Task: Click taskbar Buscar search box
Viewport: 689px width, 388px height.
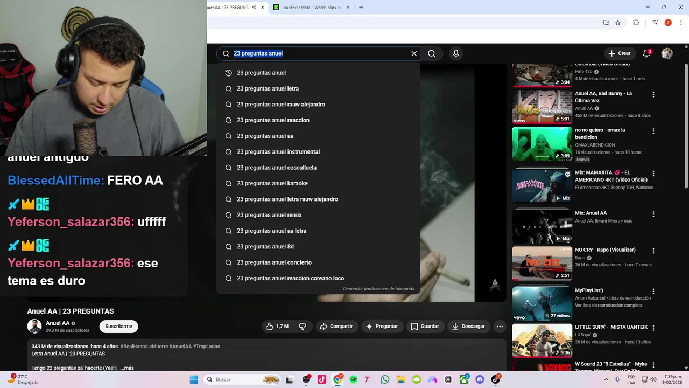Action: coord(243,379)
